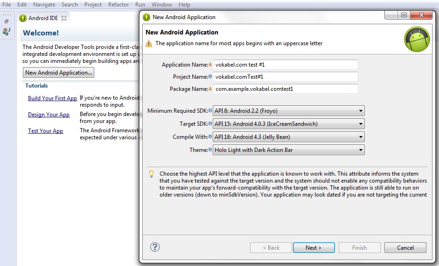Image resolution: width=439 pixels, height=266 pixels.
Task: Click the Cancel button
Action: (x=405, y=247)
